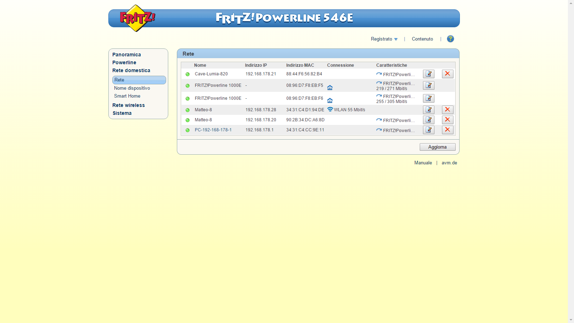Open the avm.de link
Image resolution: width=574 pixels, height=323 pixels.
(x=449, y=163)
